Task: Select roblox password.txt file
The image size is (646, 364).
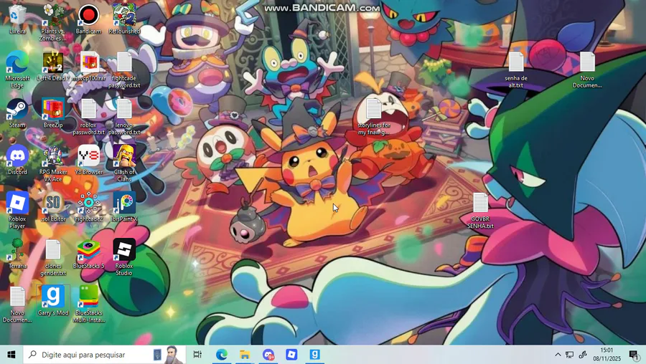Action: pyautogui.click(x=88, y=118)
